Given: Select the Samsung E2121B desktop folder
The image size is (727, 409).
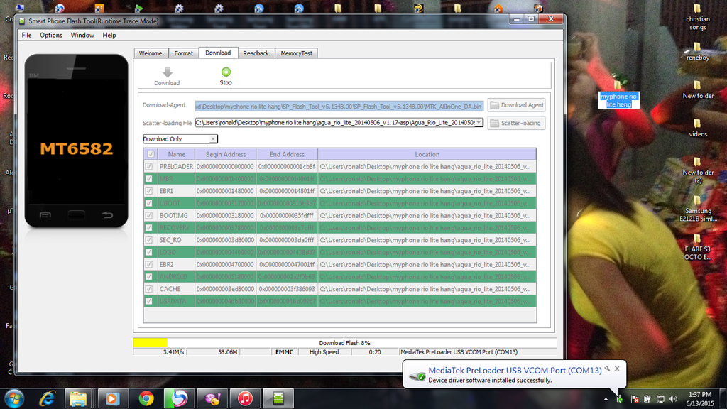Looking at the screenshot, I should click(698, 209).
